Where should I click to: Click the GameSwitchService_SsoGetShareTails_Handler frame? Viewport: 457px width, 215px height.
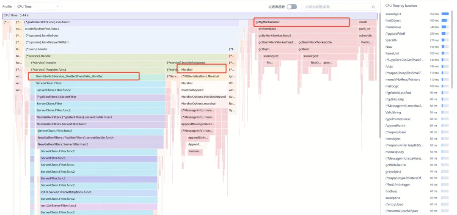tap(84, 76)
